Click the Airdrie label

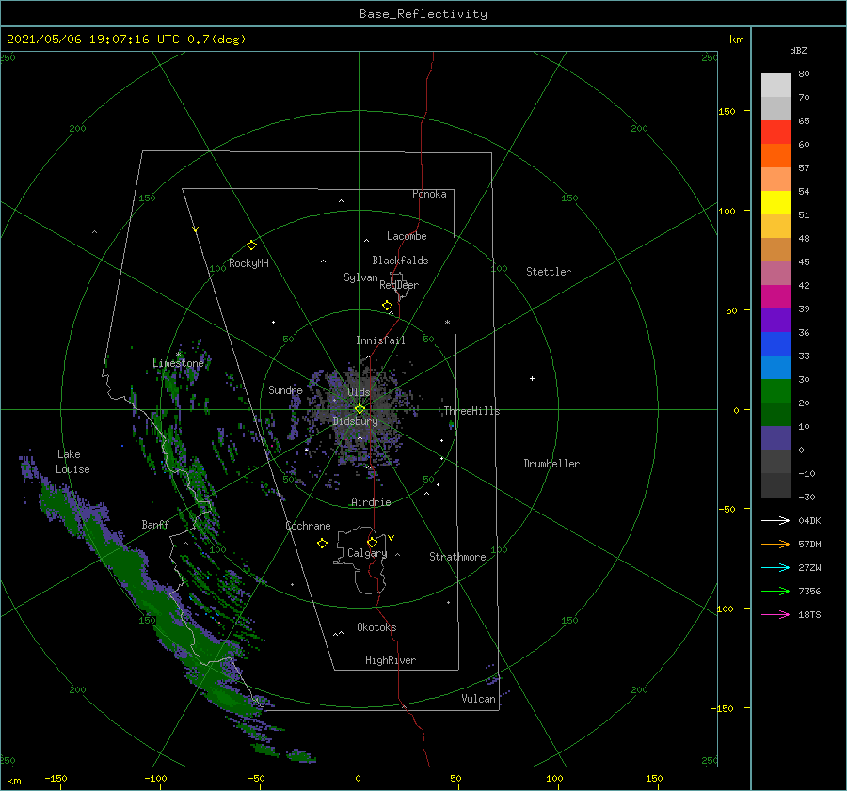pyautogui.click(x=371, y=502)
